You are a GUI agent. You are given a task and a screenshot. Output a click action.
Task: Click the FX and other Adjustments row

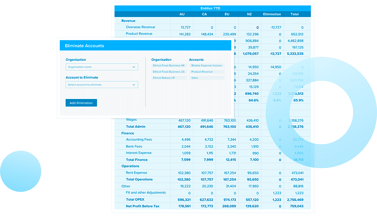pos(146,193)
